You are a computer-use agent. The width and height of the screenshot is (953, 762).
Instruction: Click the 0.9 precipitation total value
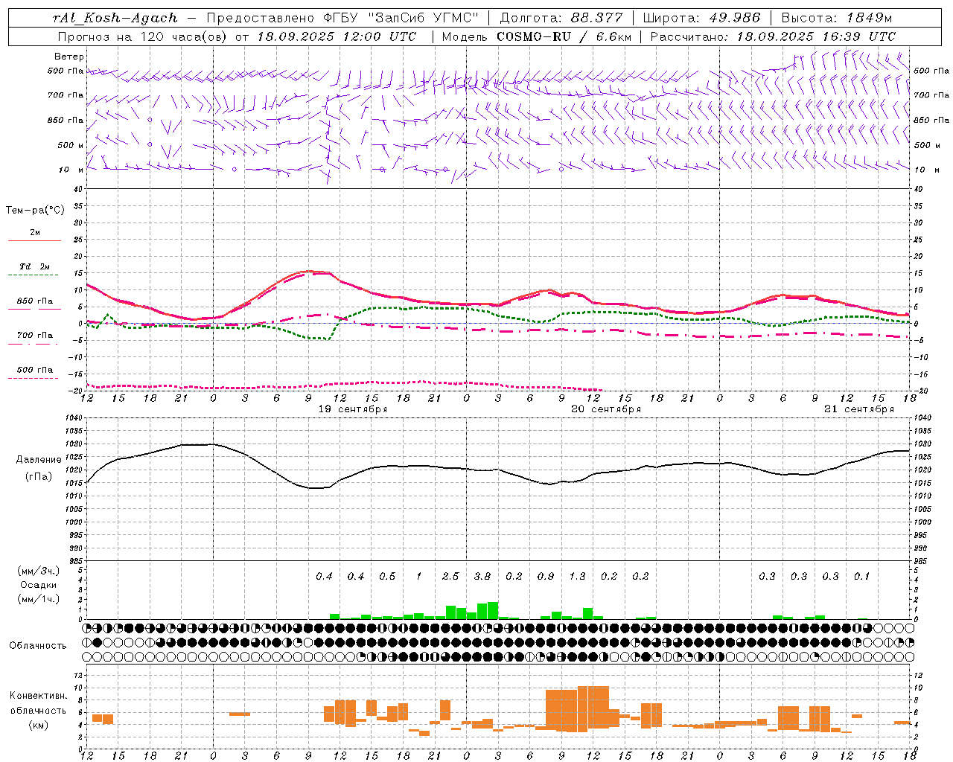[546, 577]
